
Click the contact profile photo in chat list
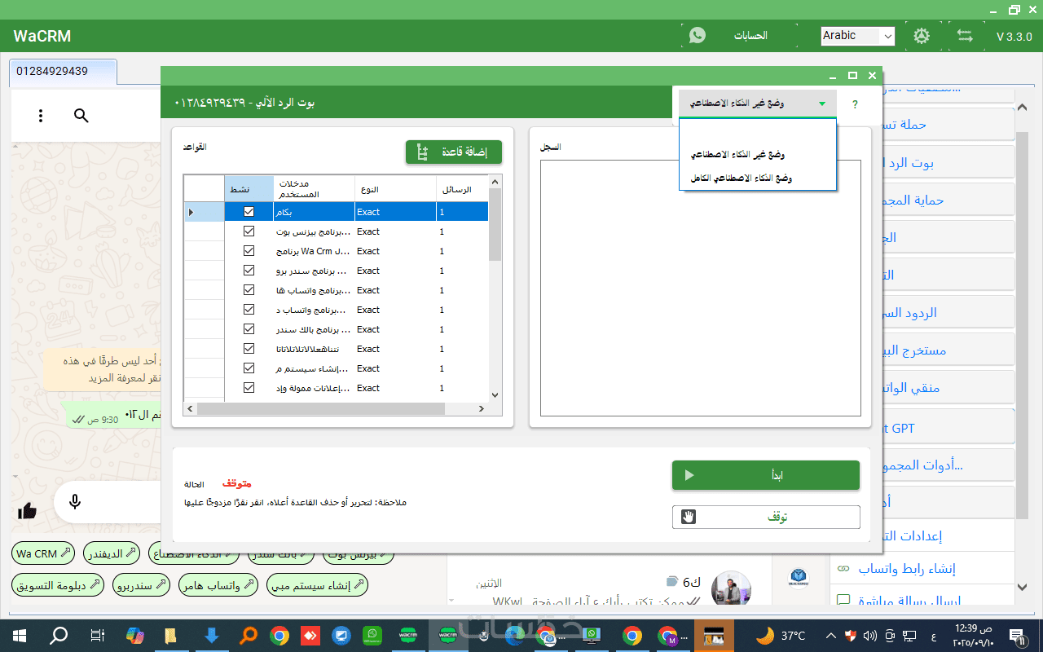(x=731, y=588)
